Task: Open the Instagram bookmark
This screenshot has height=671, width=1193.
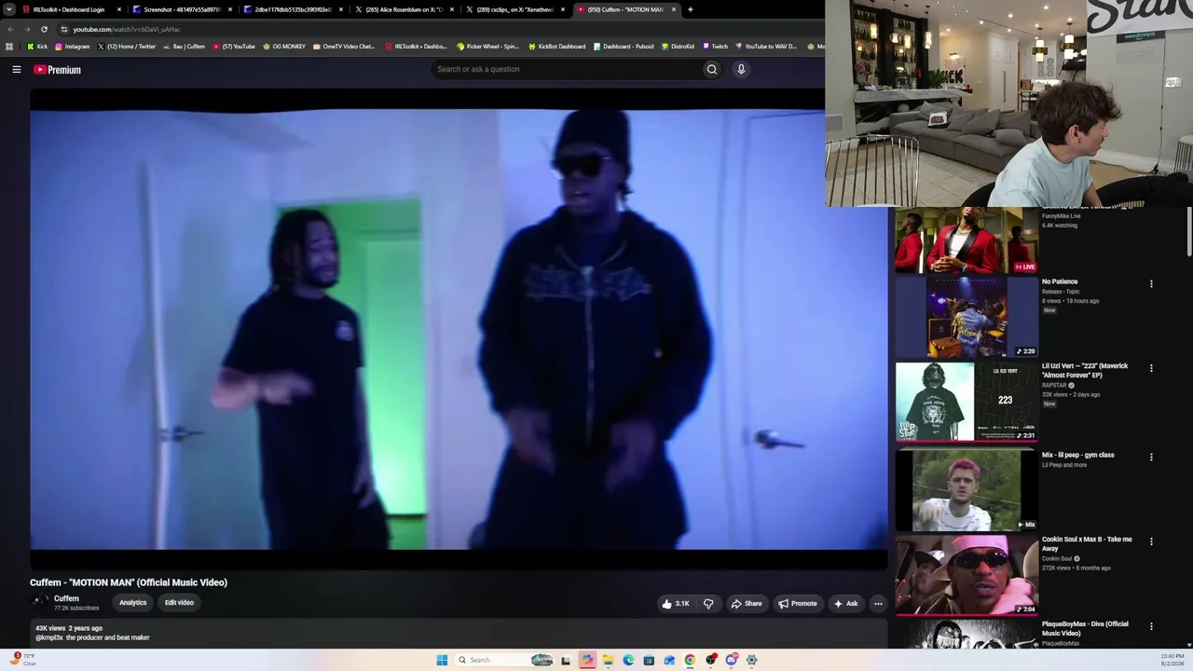Action: pyautogui.click(x=72, y=47)
